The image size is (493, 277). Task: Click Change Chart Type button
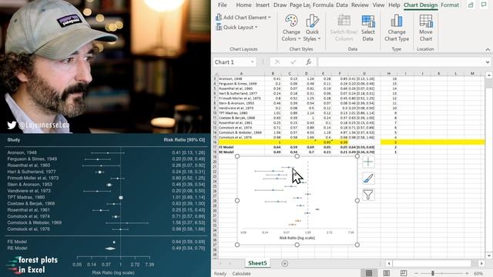[x=397, y=28]
